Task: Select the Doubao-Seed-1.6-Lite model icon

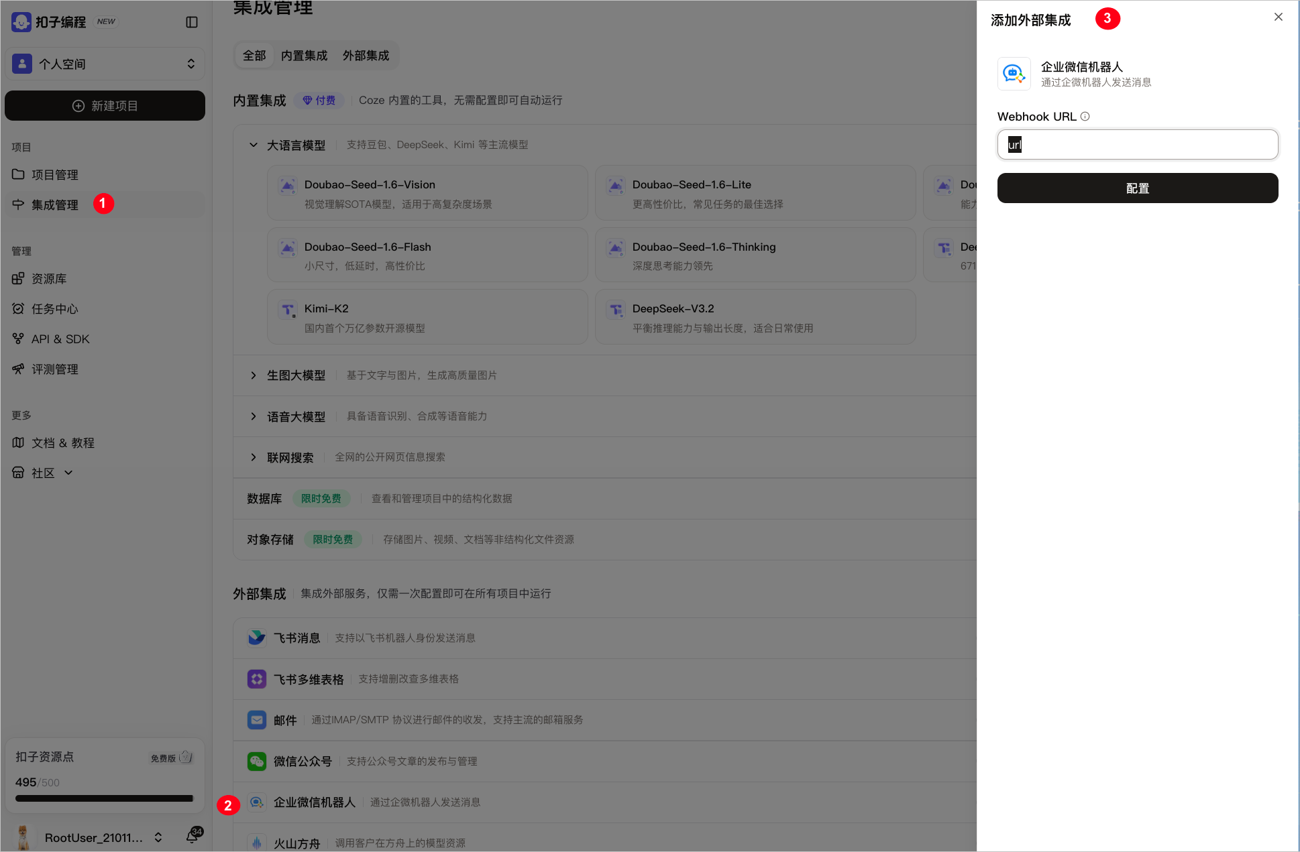Action: pos(616,186)
